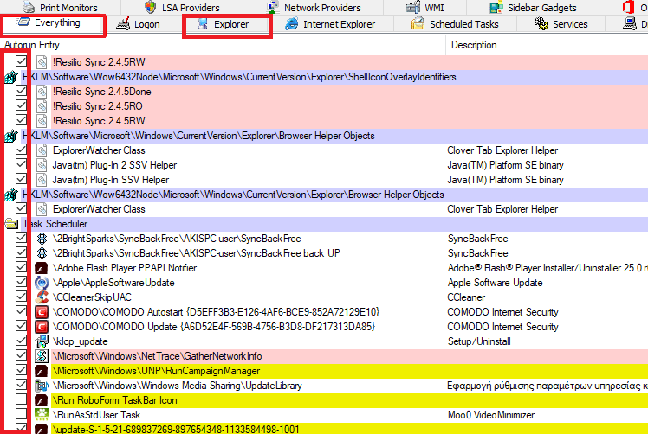Click the Logon tab icon
648x434 pixels.
tap(123, 24)
